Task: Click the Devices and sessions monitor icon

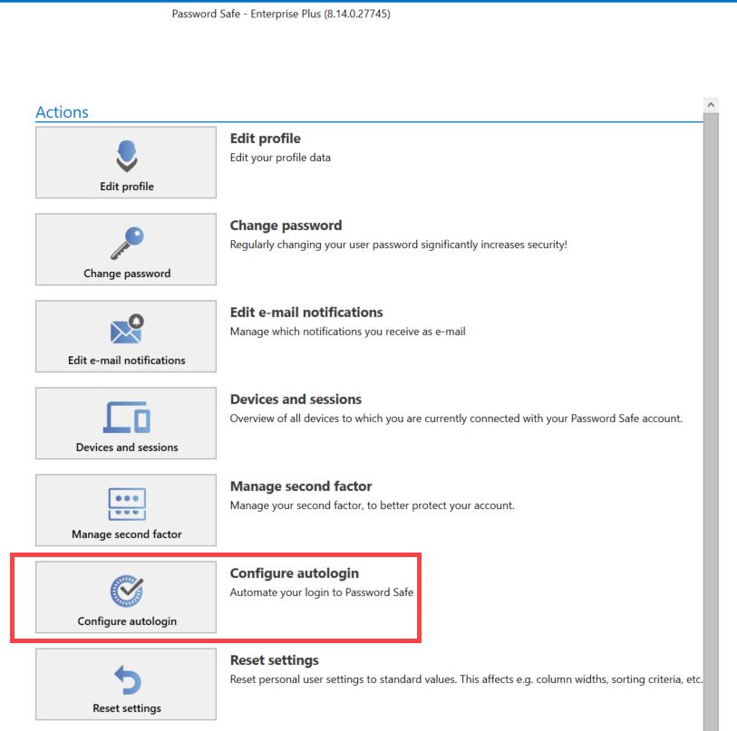Action: coord(127,418)
